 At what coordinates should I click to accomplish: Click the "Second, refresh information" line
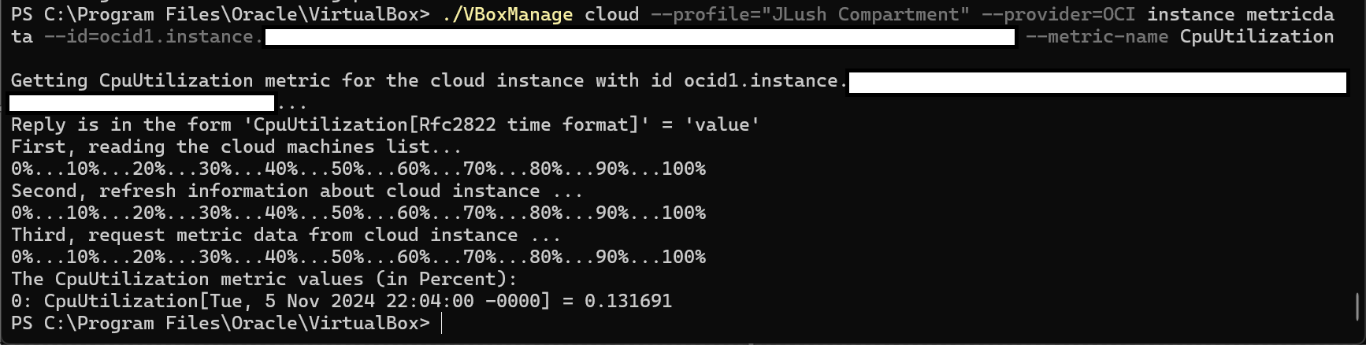296,191
